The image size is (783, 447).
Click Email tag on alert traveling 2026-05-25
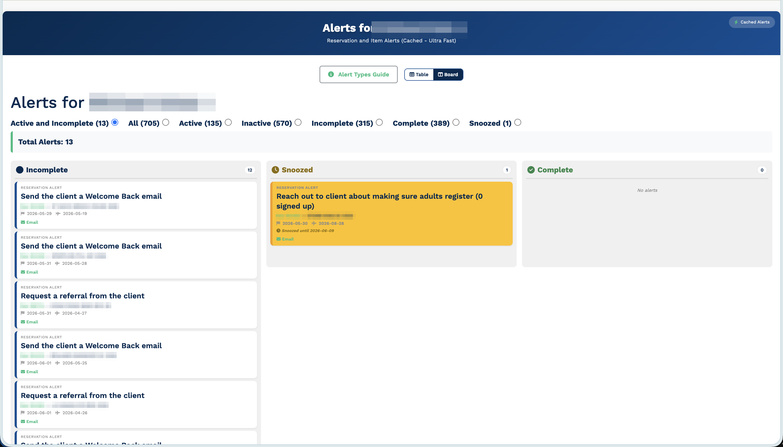[x=30, y=372]
